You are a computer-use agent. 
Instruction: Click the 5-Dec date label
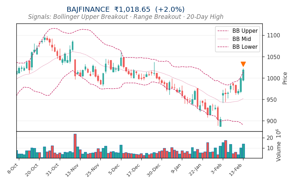click(114, 169)
